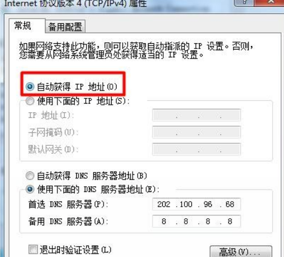Image resolution: width=284 pixels, height=257 pixels.
Task: Click the 96 octet in preferred DNS
Action: point(208,205)
